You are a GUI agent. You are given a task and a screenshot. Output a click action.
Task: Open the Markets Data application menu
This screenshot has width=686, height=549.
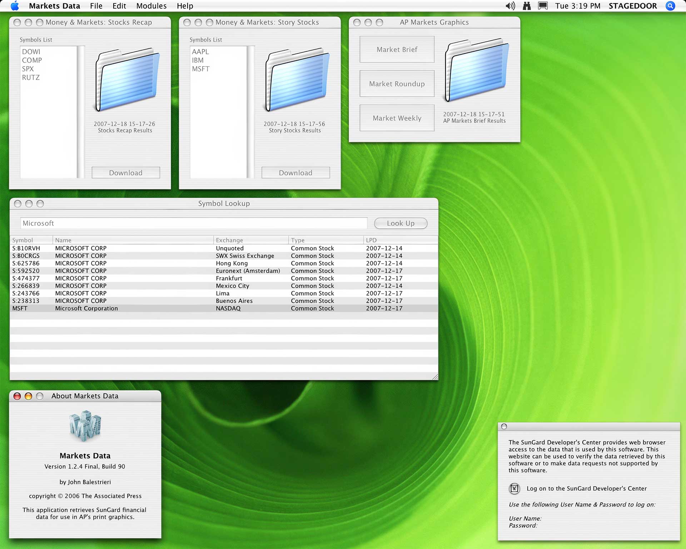point(54,6)
